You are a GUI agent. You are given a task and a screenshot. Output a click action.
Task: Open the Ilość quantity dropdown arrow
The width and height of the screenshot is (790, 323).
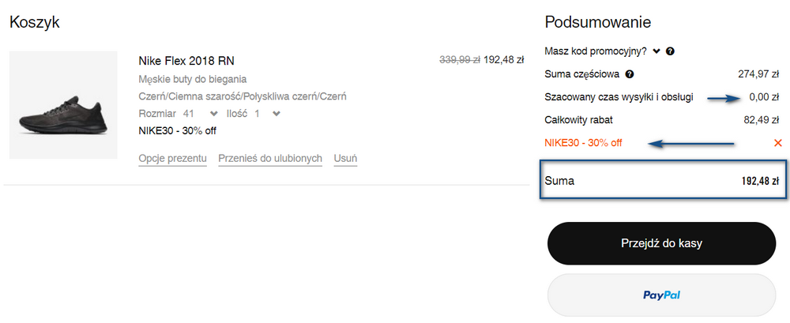(276, 114)
